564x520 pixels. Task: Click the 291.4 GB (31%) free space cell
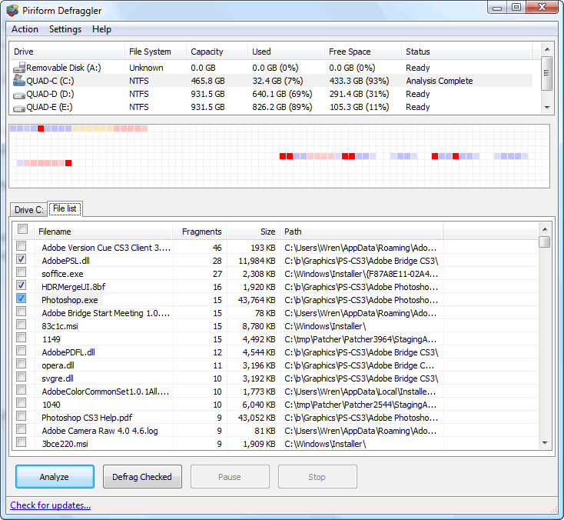(x=360, y=94)
